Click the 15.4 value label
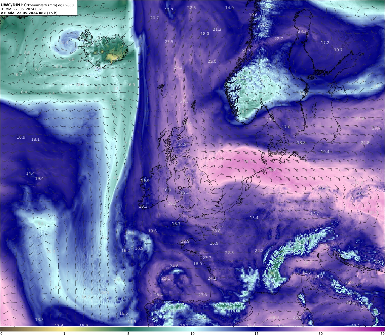The width and height of the screenshot is (385, 336). [x=254, y=218]
